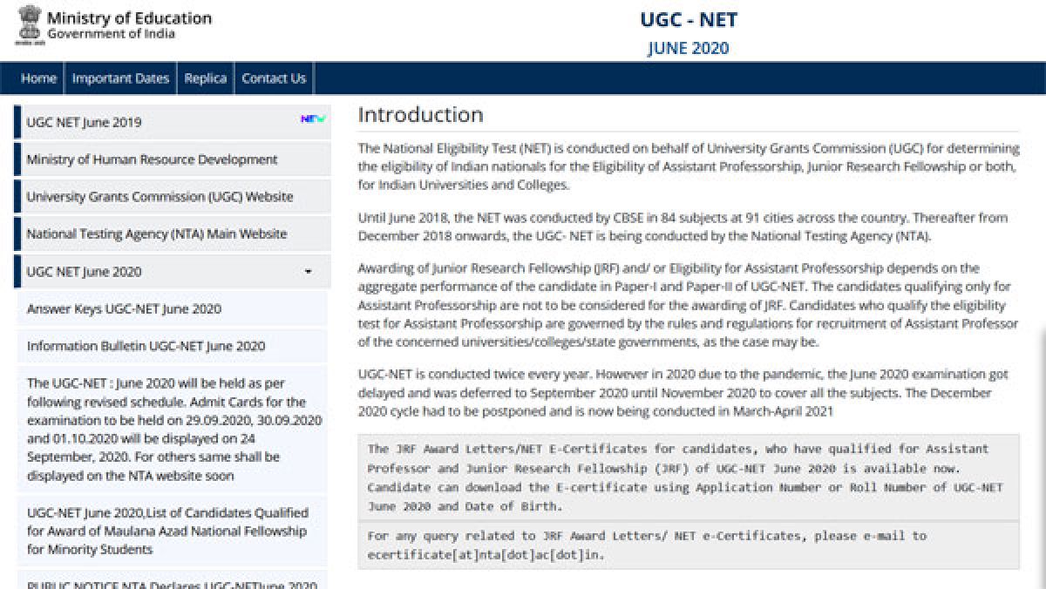Expand the UGC NET June 2020 dropdown arrow
This screenshot has height=589, width=1046.
click(308, 272)
